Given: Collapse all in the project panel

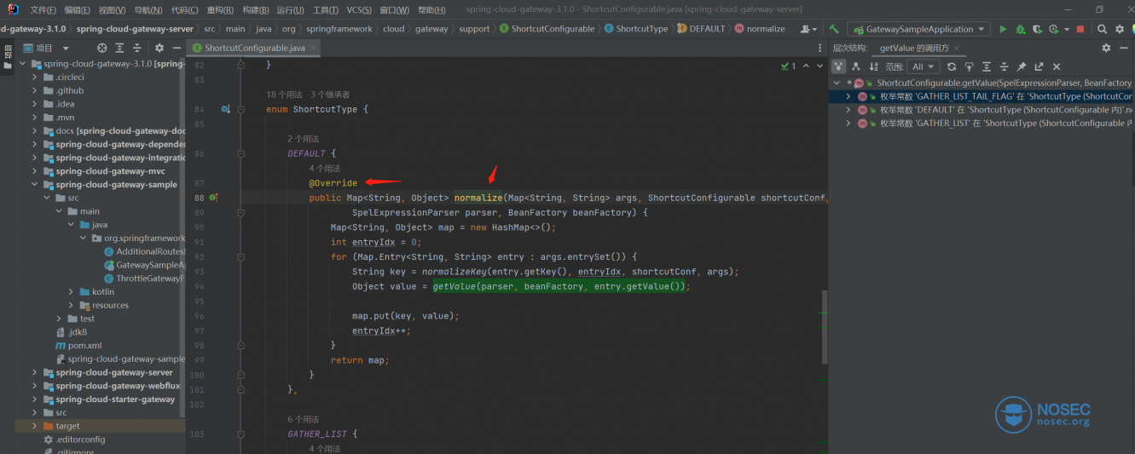Looking at the screenshot, I should 137,48.
